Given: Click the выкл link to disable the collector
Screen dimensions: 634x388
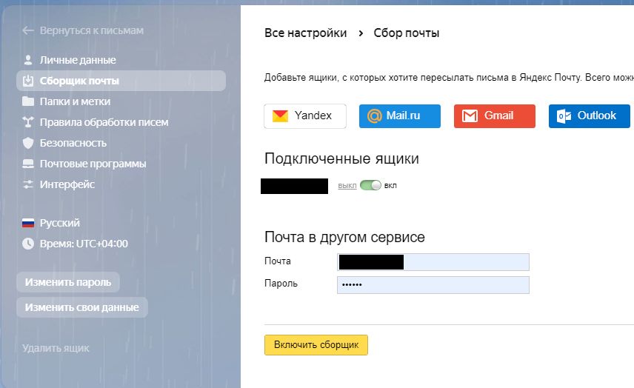Looking at the screenshot, I should tap(347, 186).
